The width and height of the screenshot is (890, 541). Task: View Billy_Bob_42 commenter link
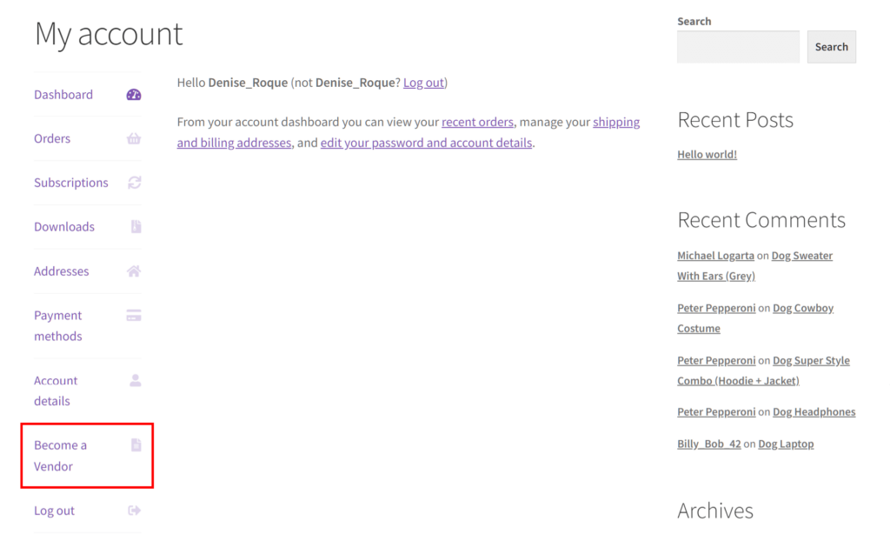[709, 444]
